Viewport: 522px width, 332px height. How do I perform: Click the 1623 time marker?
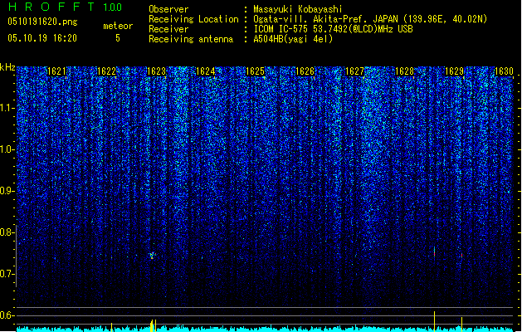coord(157,71)
